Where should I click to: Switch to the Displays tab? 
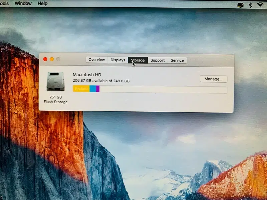pyautogui.click(x=118, y=60)
